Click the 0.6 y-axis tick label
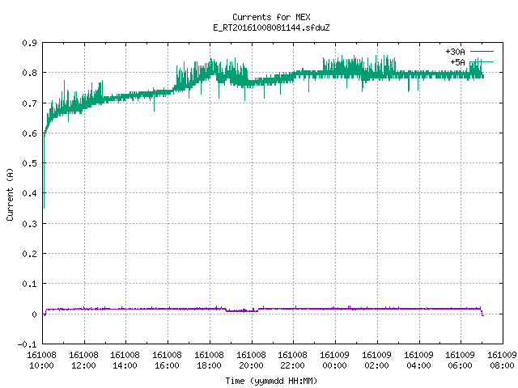518x388 pixels. [x=29, y=133]
